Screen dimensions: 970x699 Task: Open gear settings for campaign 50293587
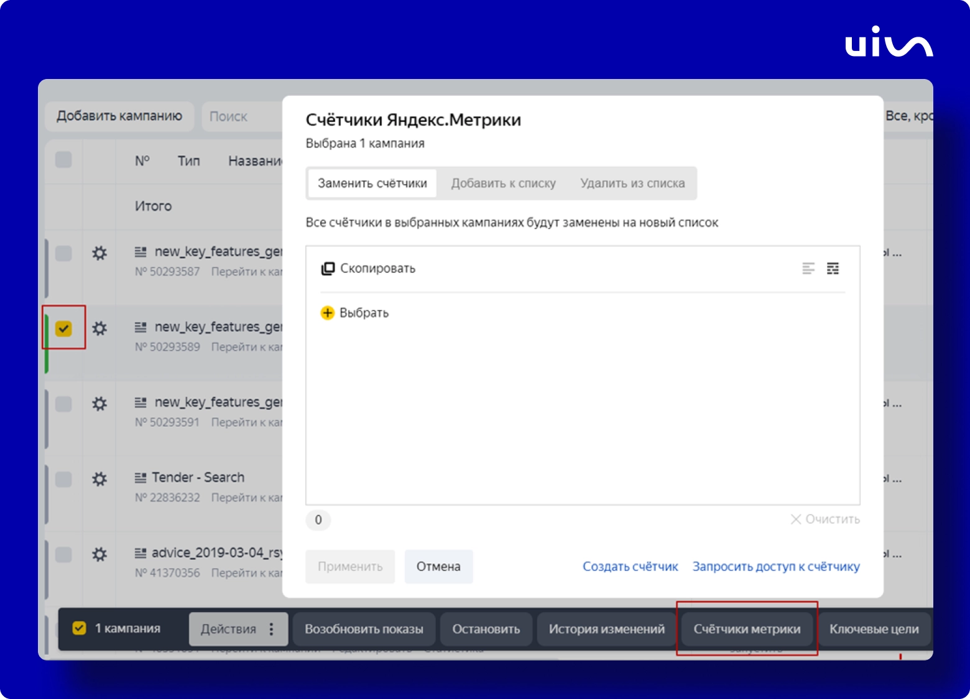[99, 253]
